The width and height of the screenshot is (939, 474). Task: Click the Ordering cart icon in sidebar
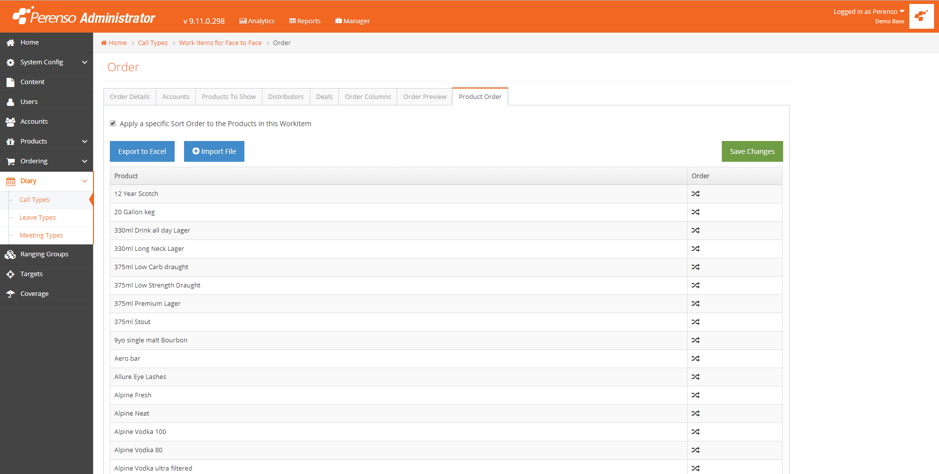pyautogui.click(x=10, y=162)
